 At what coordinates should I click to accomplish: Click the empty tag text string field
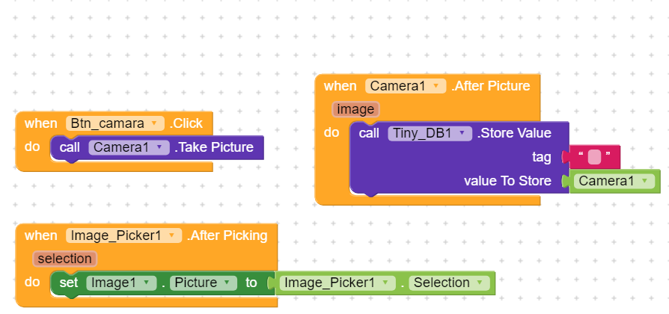(594, 157)
